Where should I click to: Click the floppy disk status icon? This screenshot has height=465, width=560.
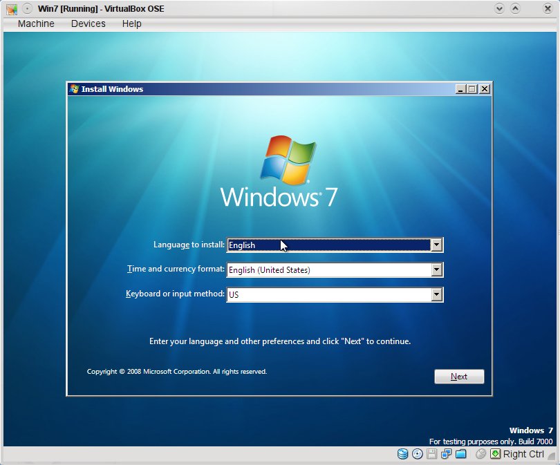click(x=432, y=454)
